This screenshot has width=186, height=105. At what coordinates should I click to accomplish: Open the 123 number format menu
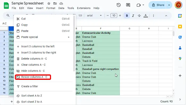coord(80,16)
